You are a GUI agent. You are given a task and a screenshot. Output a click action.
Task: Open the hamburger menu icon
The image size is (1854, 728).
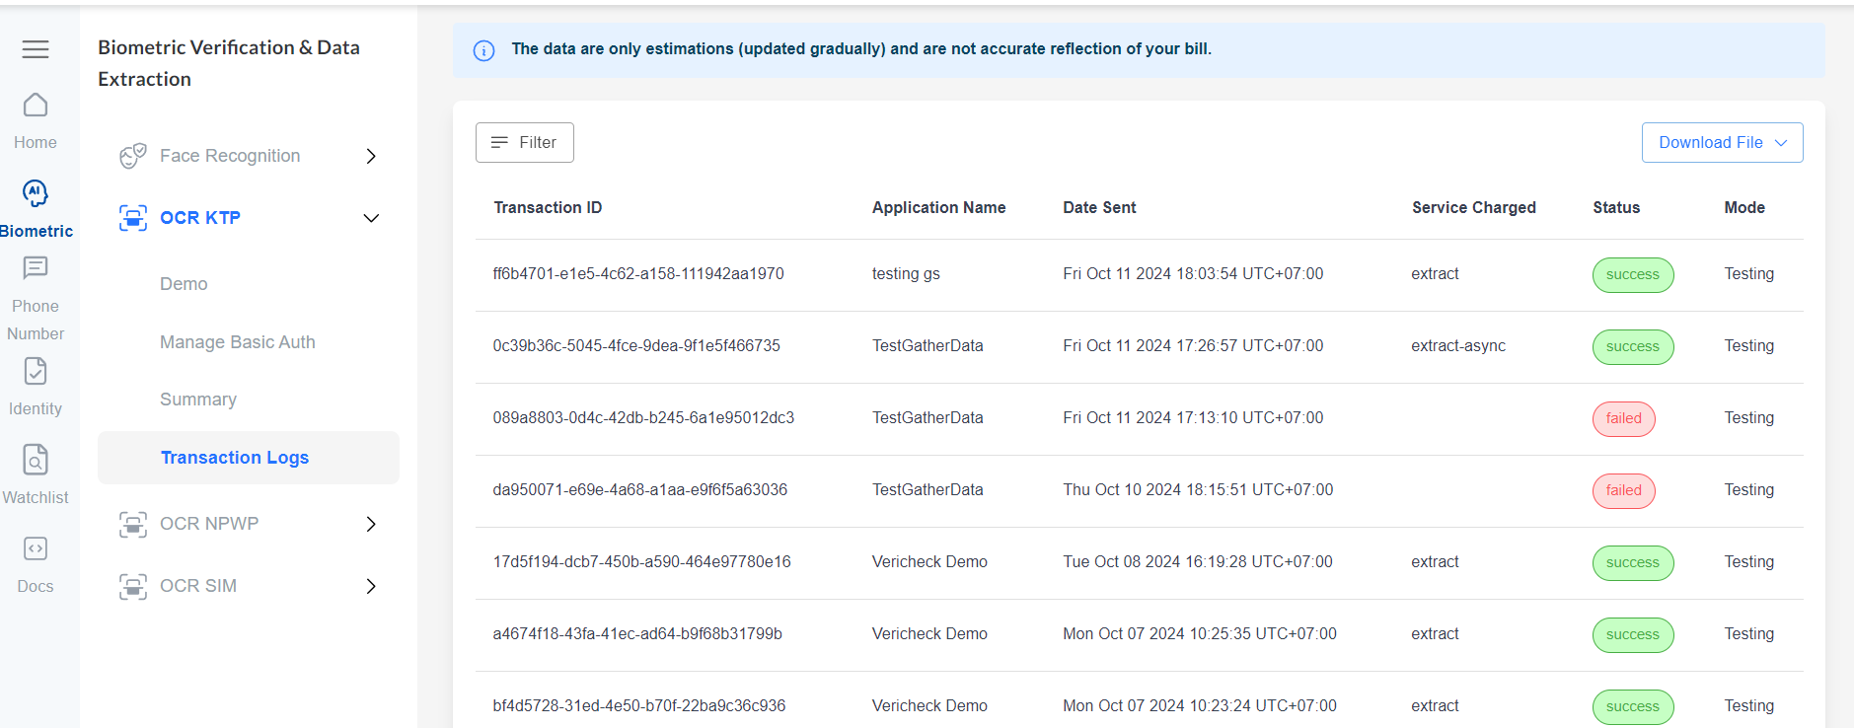pyautogui.click(x=36, y=49)
